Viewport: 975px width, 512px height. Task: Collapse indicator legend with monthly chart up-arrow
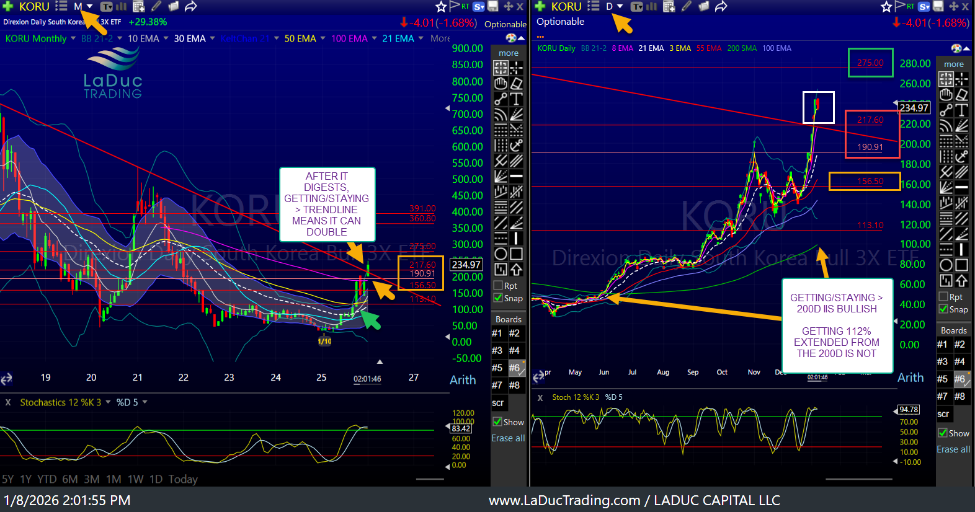point(521,38)
